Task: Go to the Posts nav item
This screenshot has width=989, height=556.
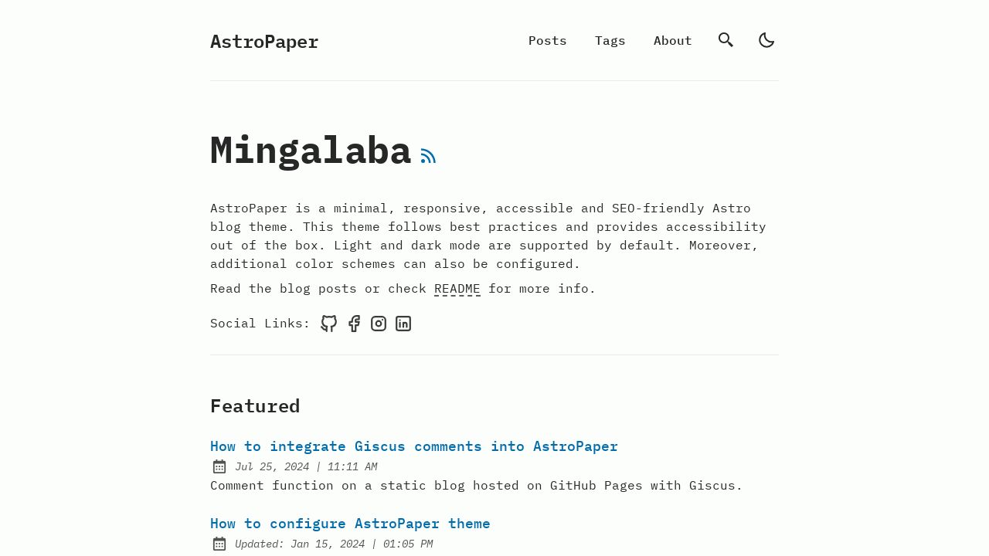Action: (x=548, y=40)
